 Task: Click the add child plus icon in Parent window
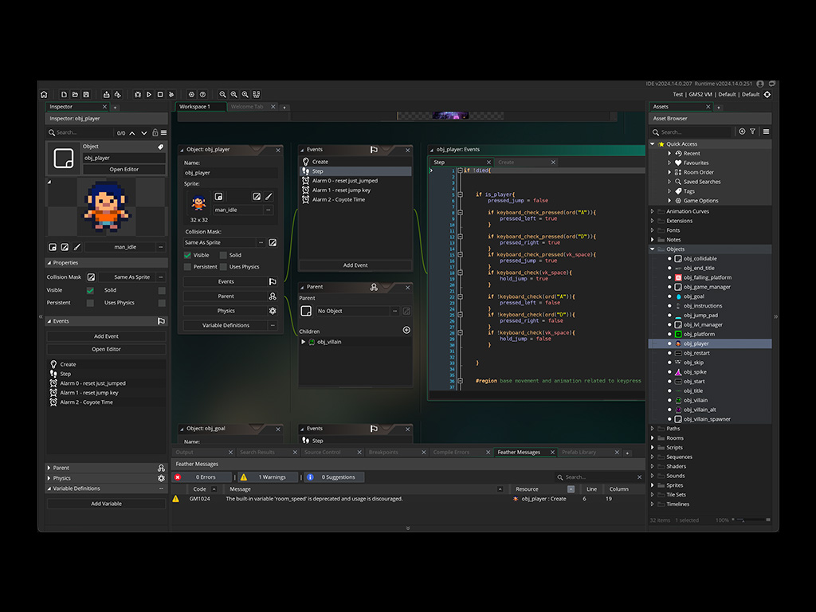coord(406,330)
